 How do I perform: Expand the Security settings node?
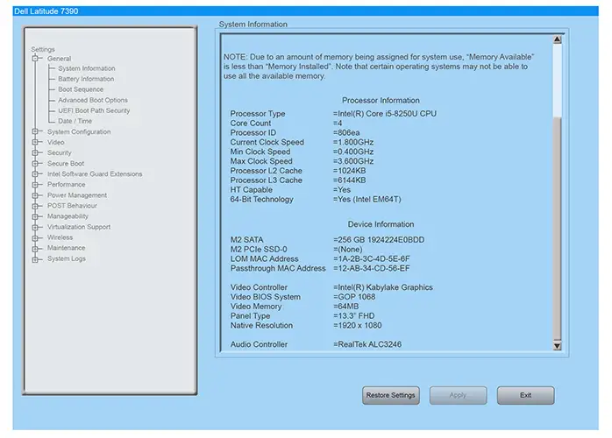click(x=35, y=153)
